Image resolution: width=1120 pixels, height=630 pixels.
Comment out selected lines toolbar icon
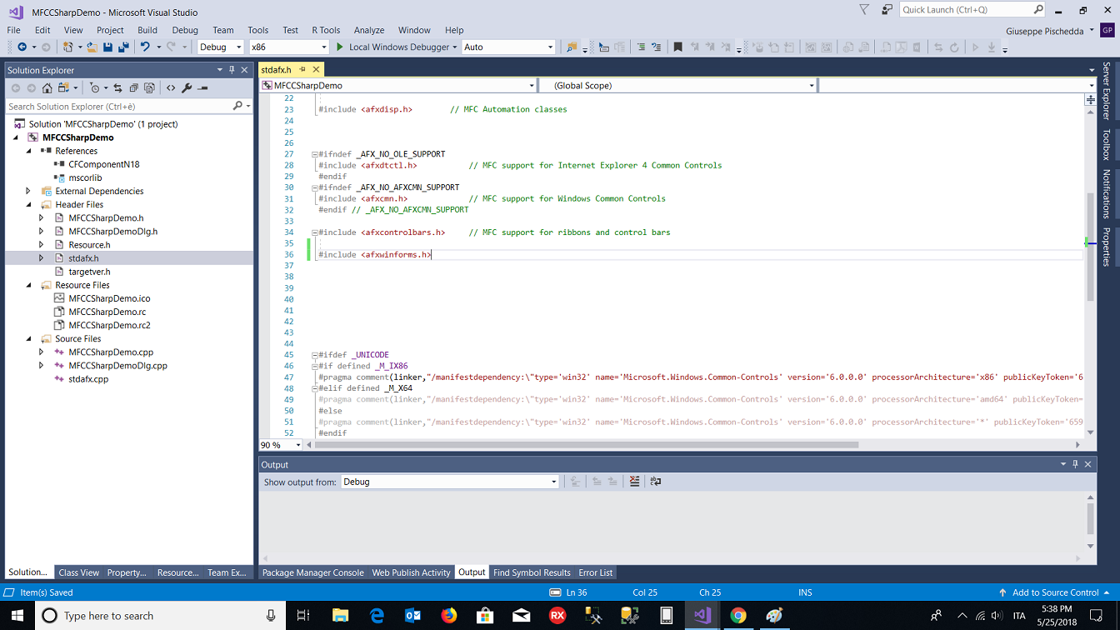pyautogui.click(x=641, y=47)
